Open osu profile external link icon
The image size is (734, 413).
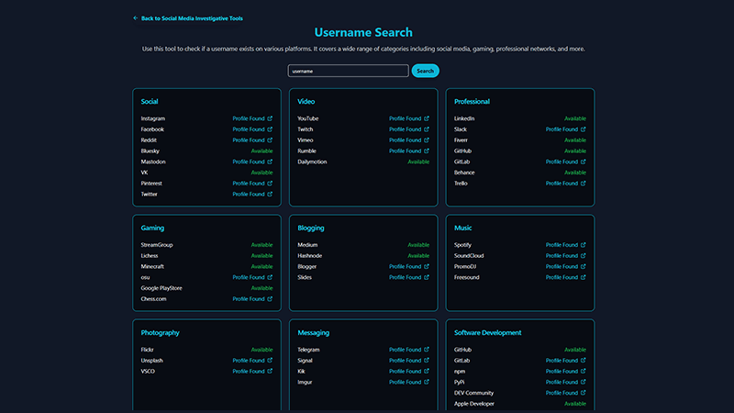[x=270, y=277]
